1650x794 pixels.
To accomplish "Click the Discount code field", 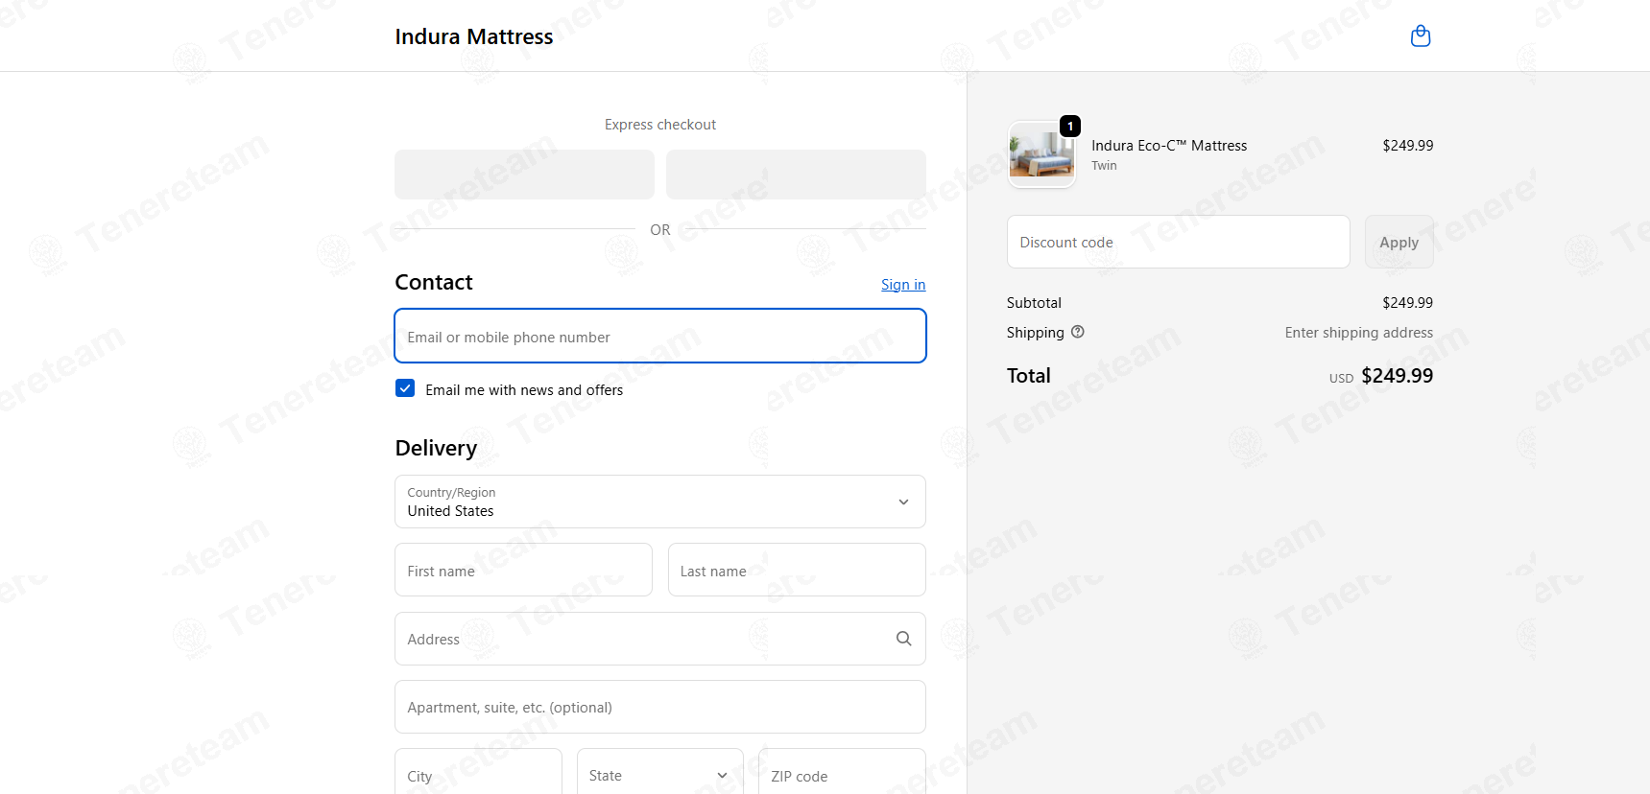I will pos(1178,242).
